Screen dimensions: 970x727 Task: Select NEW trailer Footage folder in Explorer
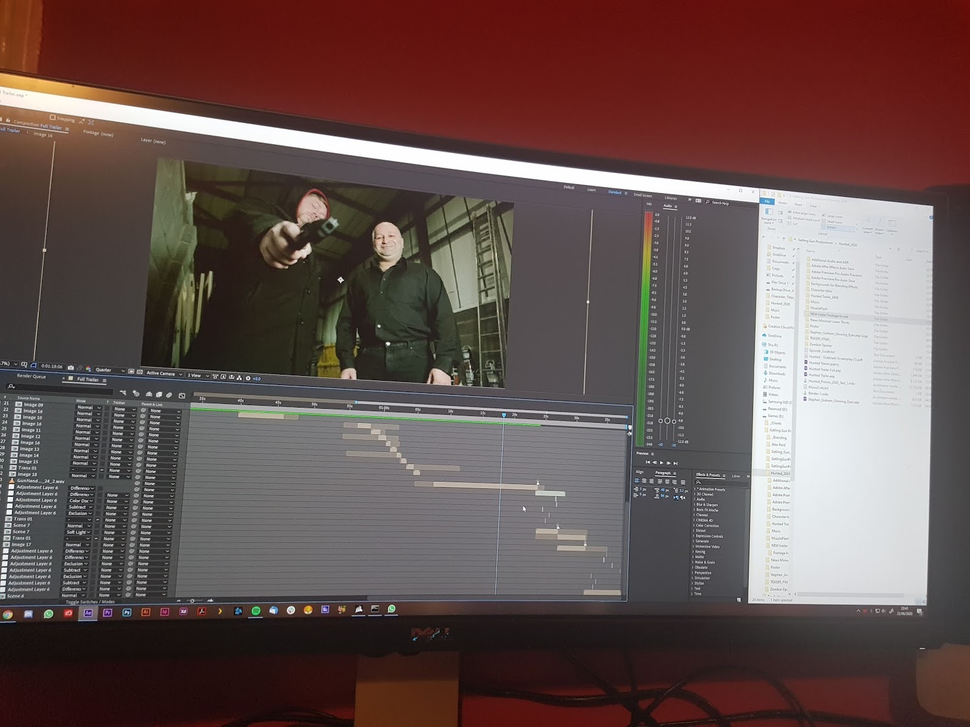(828, 316)
